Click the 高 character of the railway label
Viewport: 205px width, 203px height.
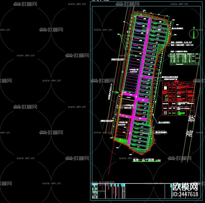(x=190, y=134)
